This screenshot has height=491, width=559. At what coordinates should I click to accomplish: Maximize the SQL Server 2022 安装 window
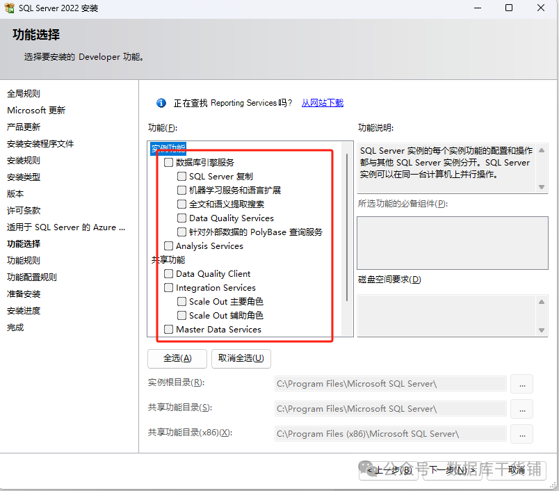[509, 8]
